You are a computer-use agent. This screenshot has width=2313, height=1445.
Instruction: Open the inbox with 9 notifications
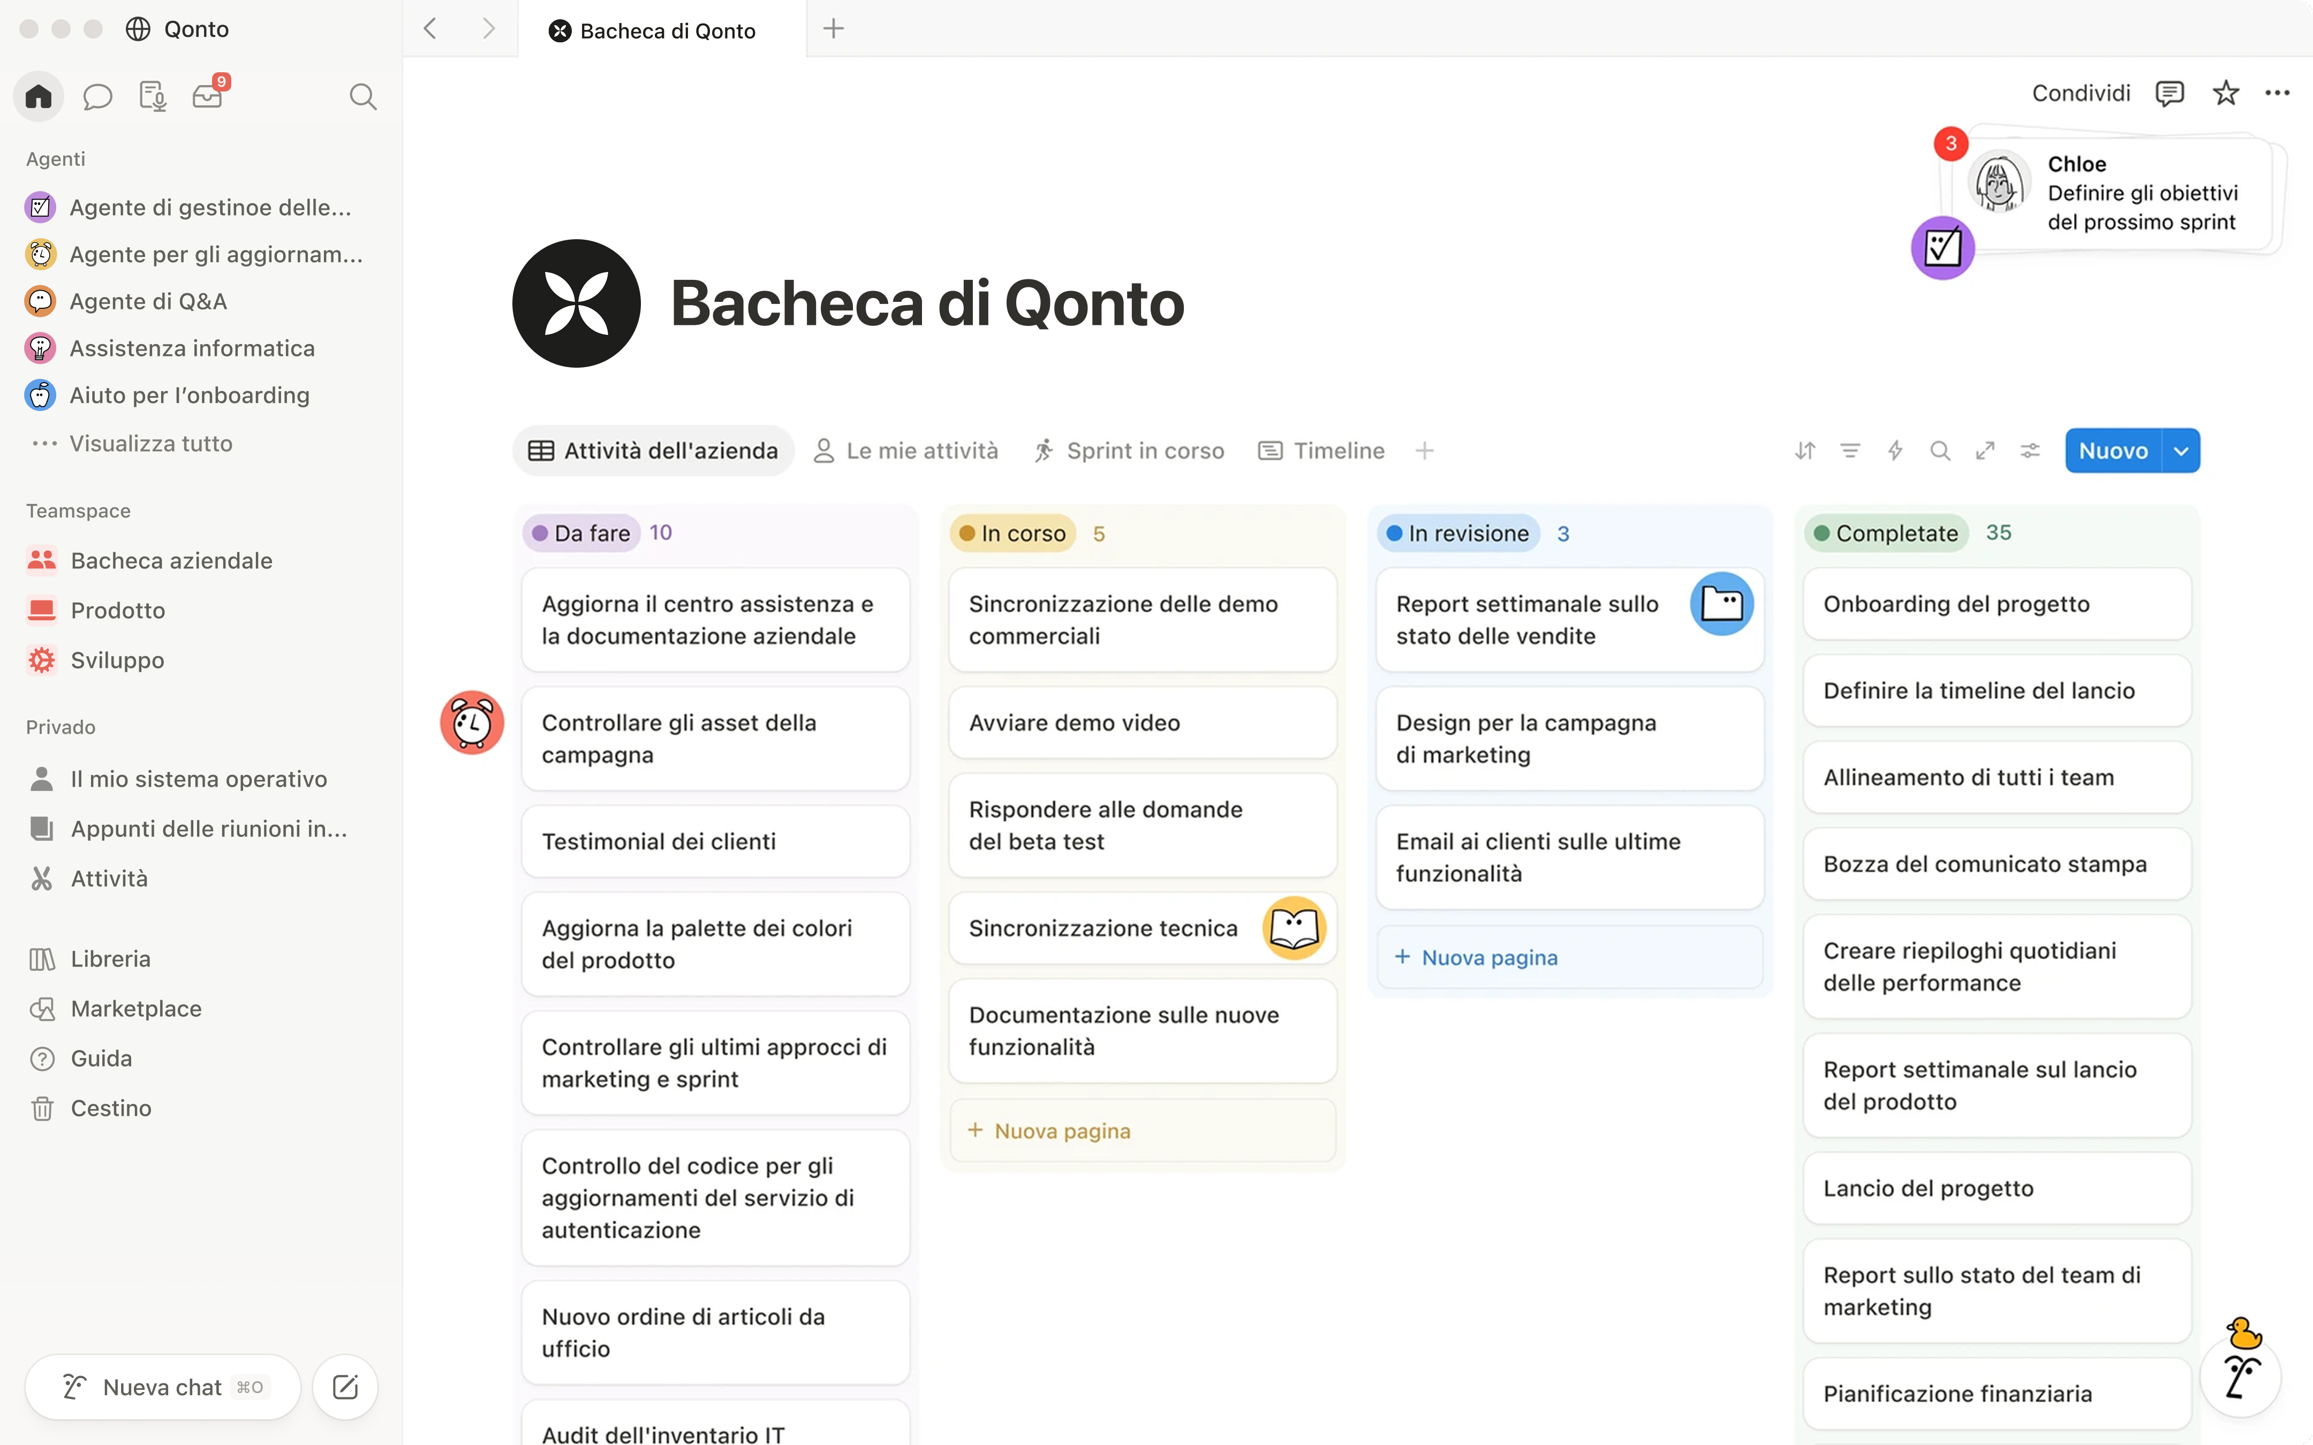pos(208,95)
